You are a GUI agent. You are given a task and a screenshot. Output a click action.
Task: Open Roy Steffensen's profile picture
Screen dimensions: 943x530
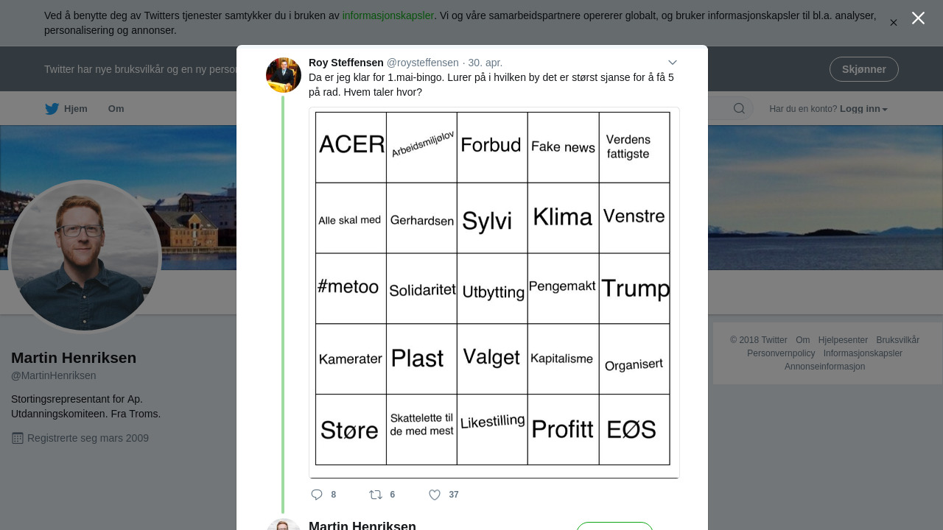pyautogui.click(x=284, y=75)
